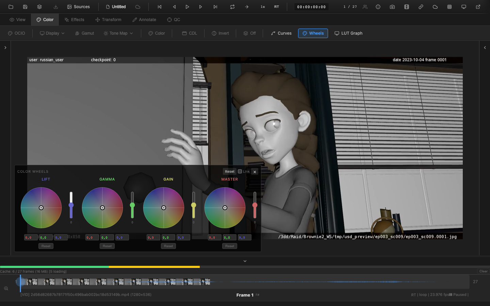Reset the GAMMA color wheel
490x306 pixels.
(107, 246)
